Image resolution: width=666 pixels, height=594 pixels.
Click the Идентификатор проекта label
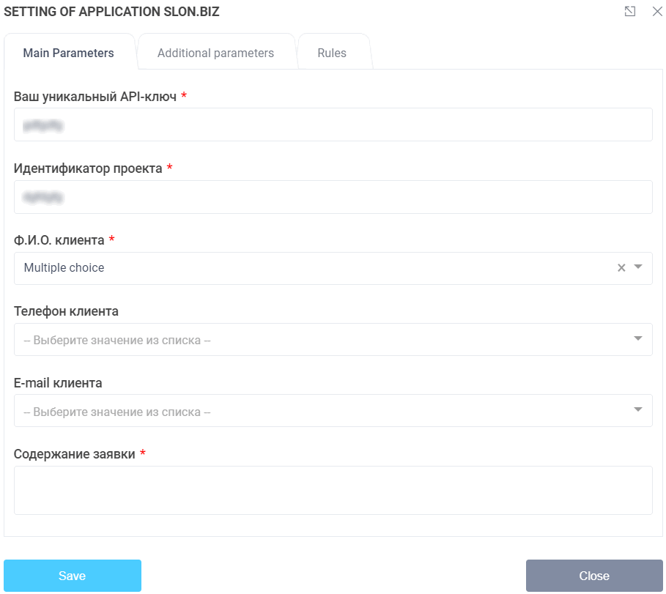point(88,168)
